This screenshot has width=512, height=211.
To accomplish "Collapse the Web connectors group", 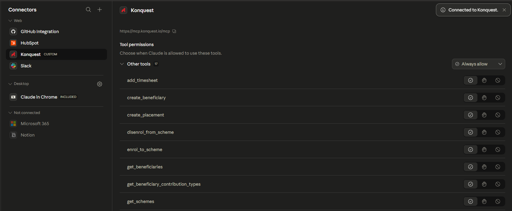I will [x=10, y=21].
